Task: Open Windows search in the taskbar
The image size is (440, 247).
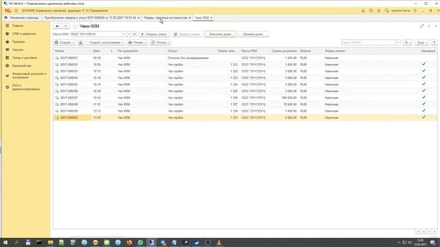Action: tap(16, 242)
